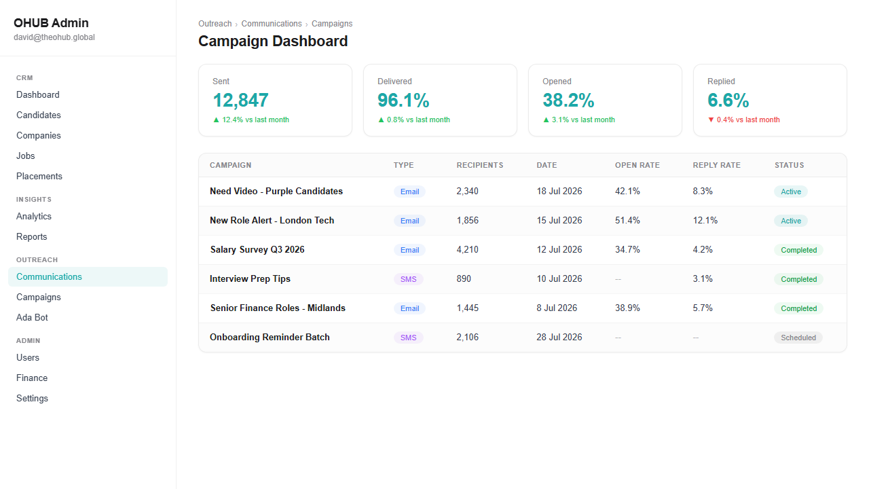Screen dimensions: 869x489
Task: Open Placements page
Action: tap(88, 177)
